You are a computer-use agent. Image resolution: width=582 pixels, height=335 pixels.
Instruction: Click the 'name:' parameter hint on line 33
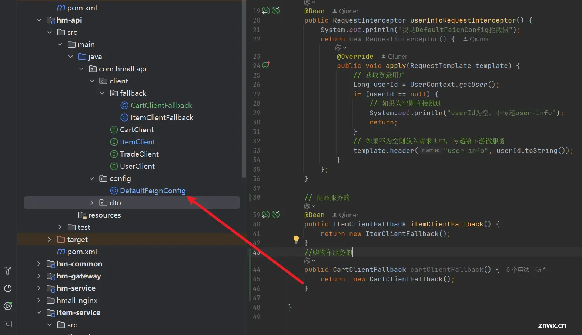point(431,150)
